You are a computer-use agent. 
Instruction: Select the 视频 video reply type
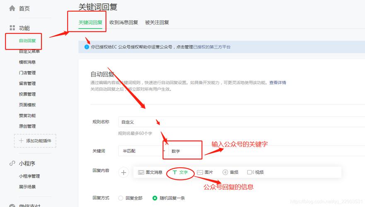[x=255, y=172]
